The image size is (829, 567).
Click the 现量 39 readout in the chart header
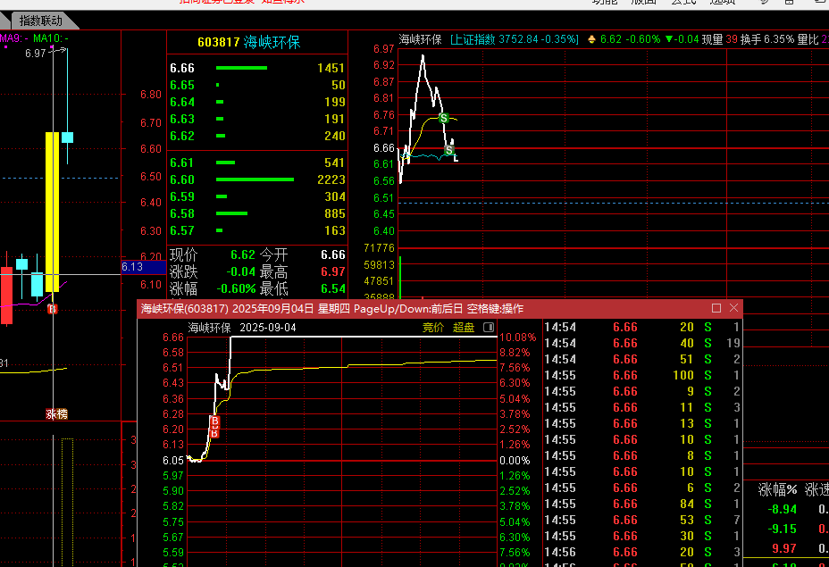719,39
